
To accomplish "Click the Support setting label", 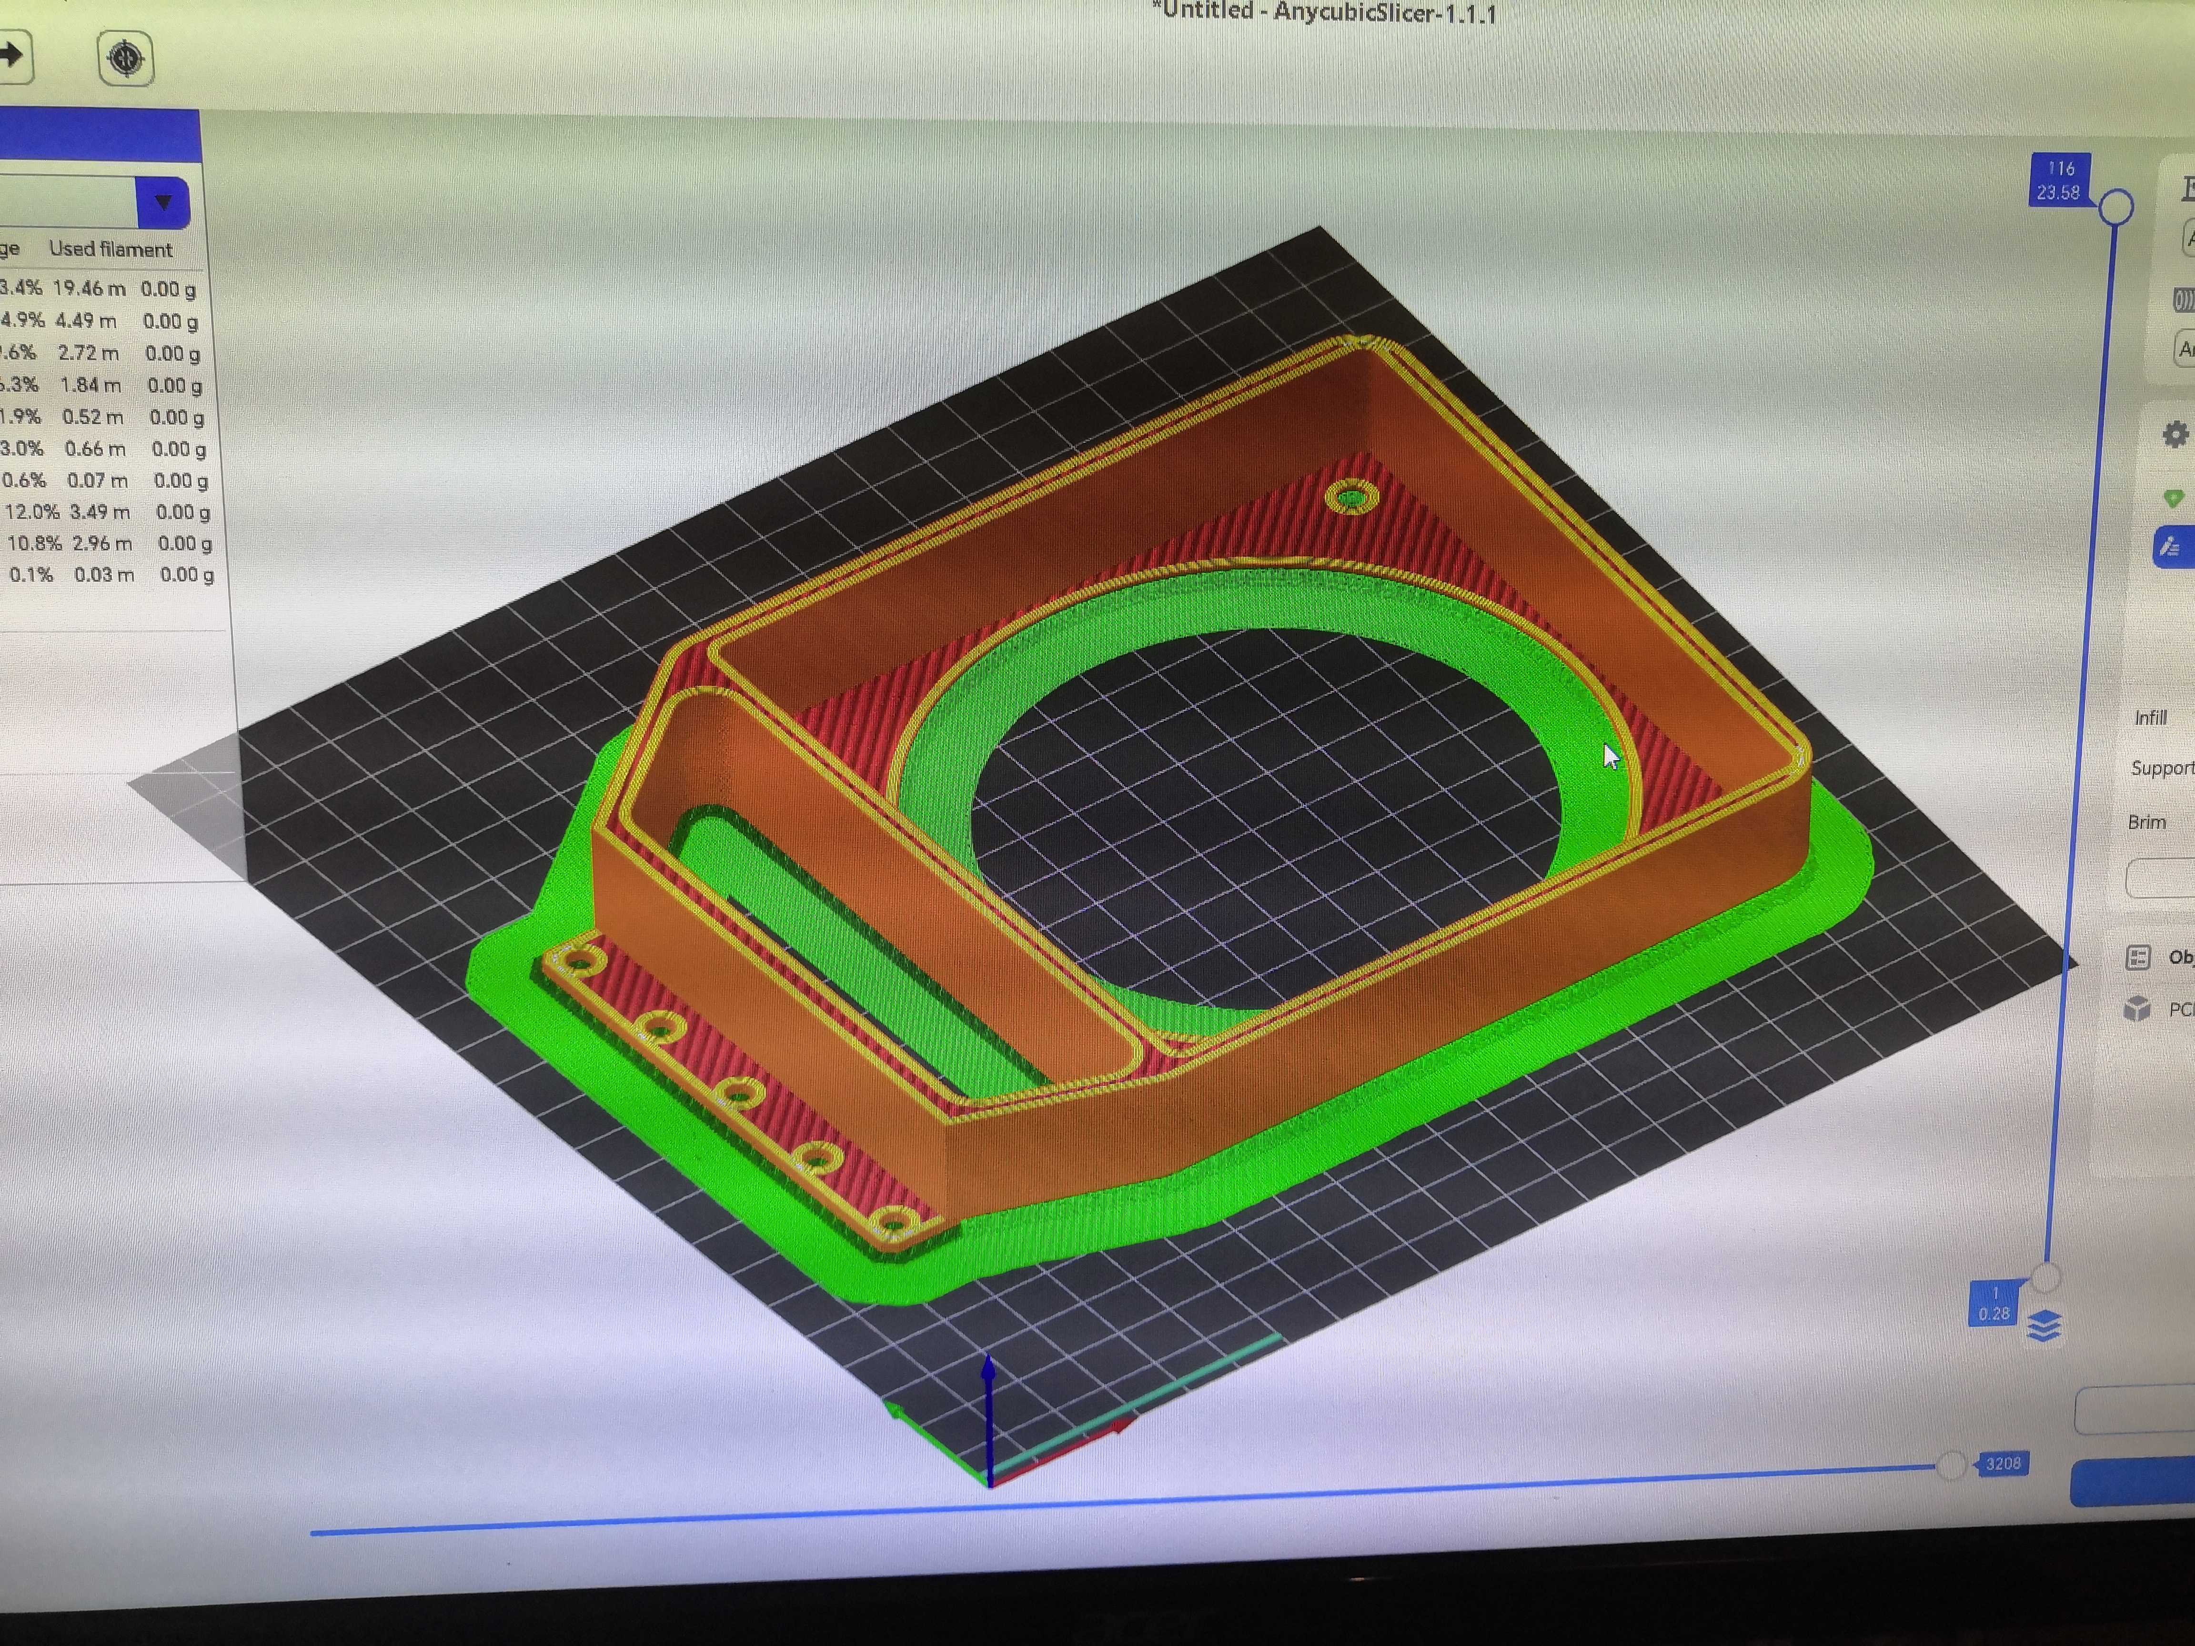I will tap(2162, 768).
